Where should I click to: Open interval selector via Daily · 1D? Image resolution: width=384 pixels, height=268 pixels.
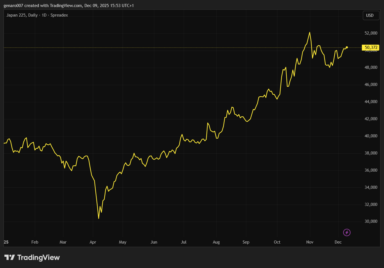(38, 15)
